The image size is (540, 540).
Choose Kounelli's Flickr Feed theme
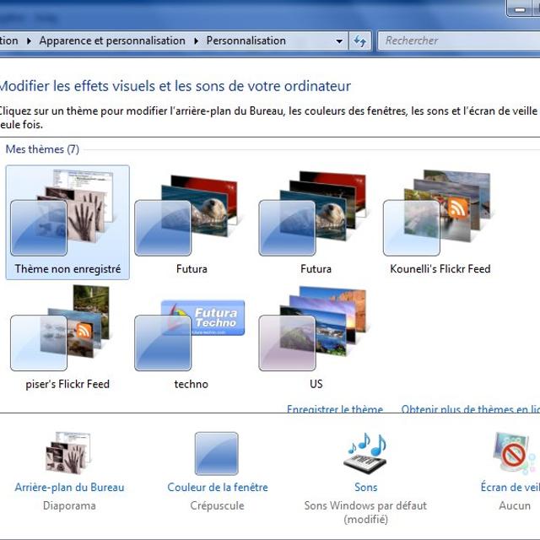click(440, 222)
